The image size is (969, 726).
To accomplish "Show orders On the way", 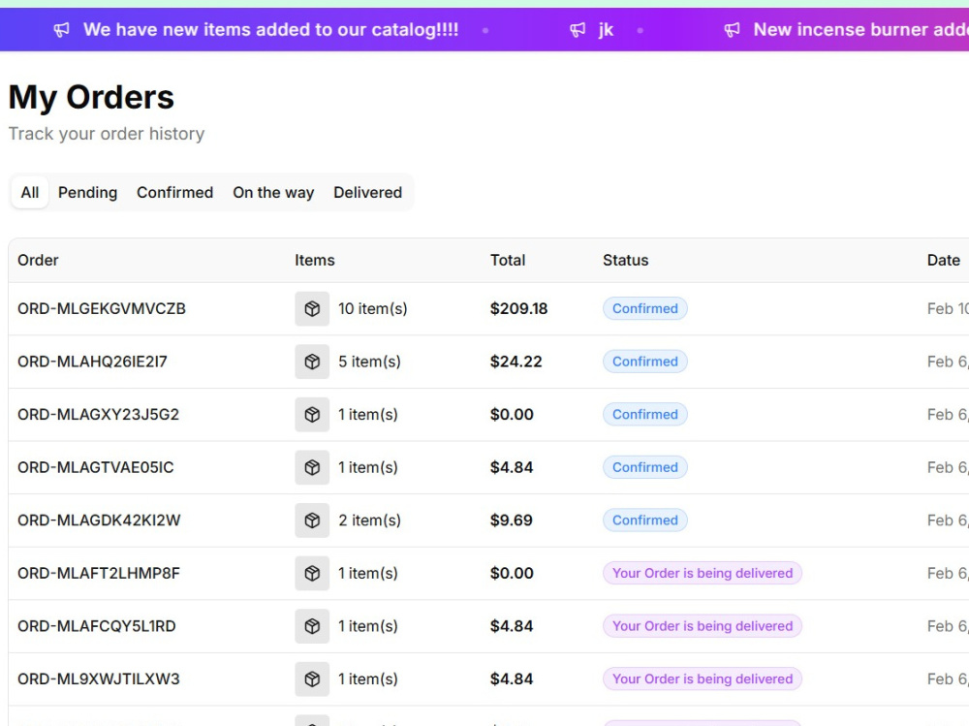I will point(273,192).
